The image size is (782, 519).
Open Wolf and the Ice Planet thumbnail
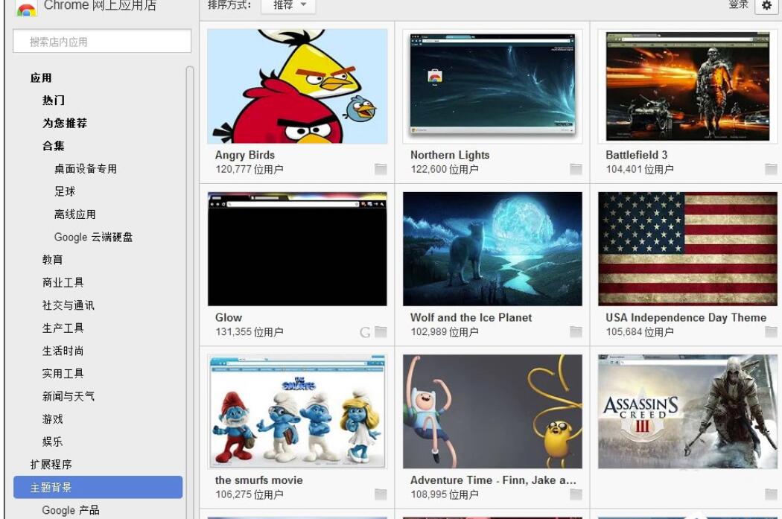(492, 249)
